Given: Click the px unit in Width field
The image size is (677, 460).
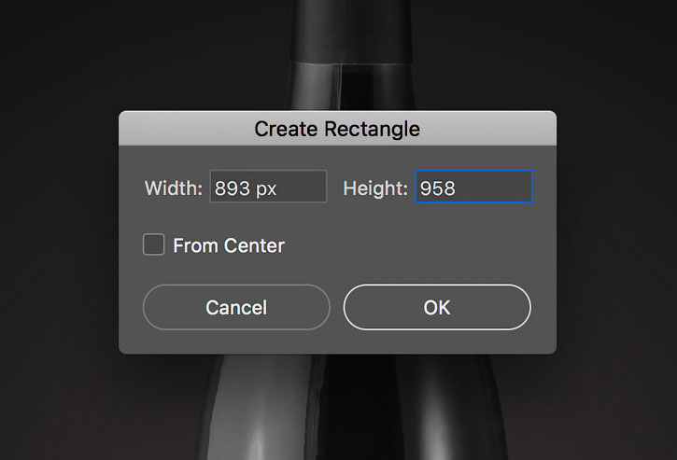Looking at the screenshot, I should point(266,189).
